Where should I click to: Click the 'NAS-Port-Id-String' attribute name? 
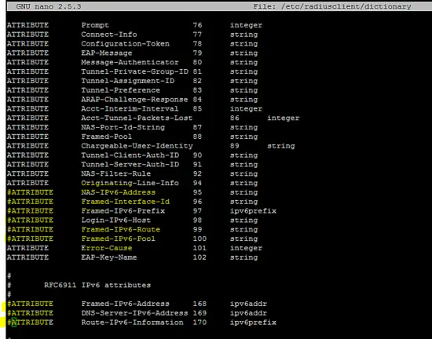(123, 127)
